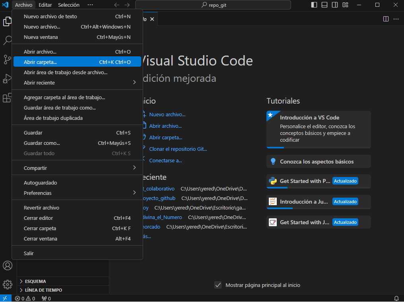Expand the LÍNEA DE TIEMPO section
Screen dimensions: 404x302
(x=63, y=290)
